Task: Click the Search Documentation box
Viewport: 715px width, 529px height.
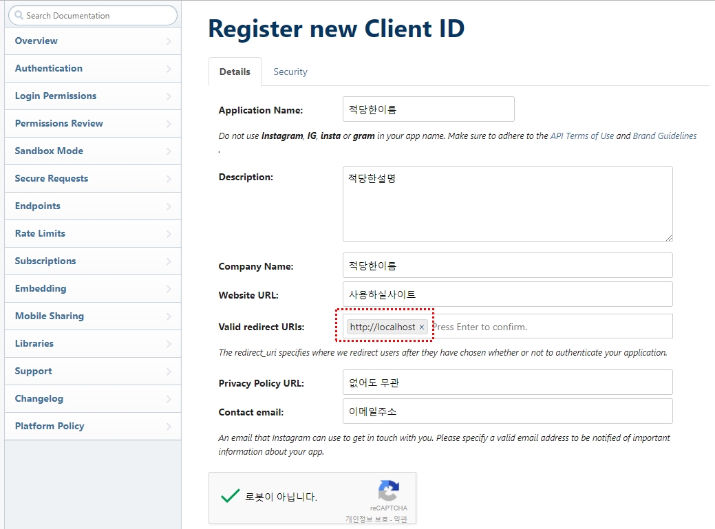Action: 96,15
